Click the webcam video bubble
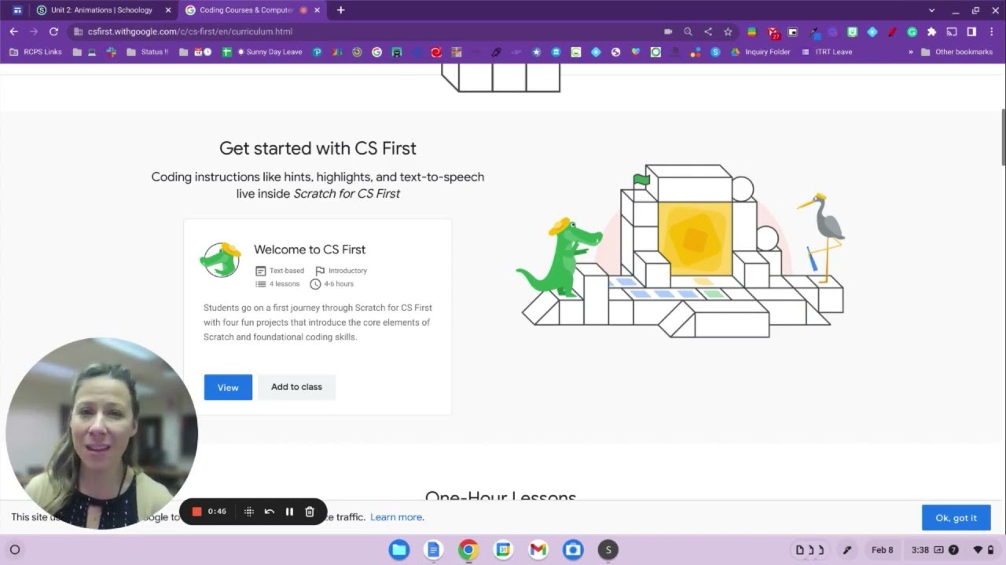The image size is (1006, 565). tap(101, 433)
